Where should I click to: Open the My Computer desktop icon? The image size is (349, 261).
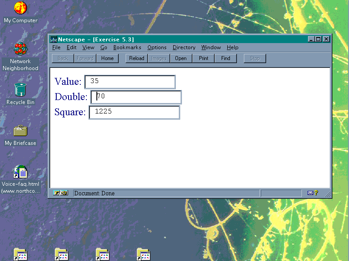click(21, 8)
